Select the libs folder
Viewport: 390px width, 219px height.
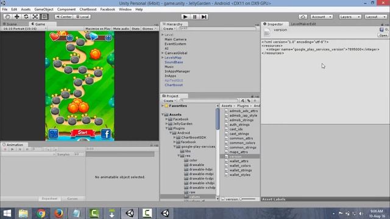[x=188, y=151]
